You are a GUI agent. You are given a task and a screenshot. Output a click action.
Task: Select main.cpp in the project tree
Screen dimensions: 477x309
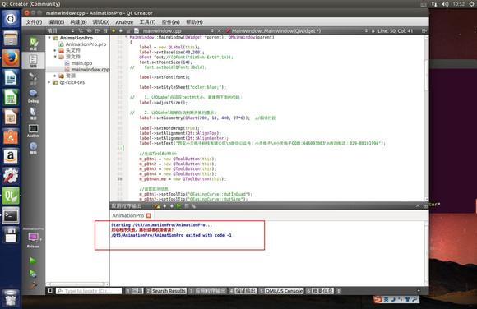81,63
